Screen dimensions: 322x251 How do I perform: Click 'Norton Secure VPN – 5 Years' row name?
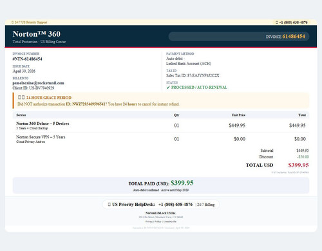[x=41, y=137]
